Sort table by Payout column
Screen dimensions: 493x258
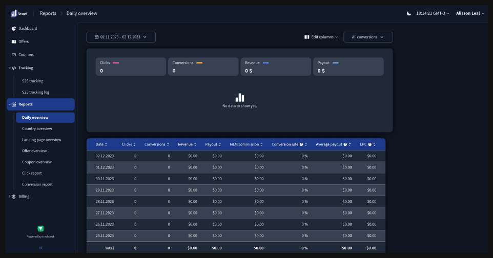click(x=213, y=144)
